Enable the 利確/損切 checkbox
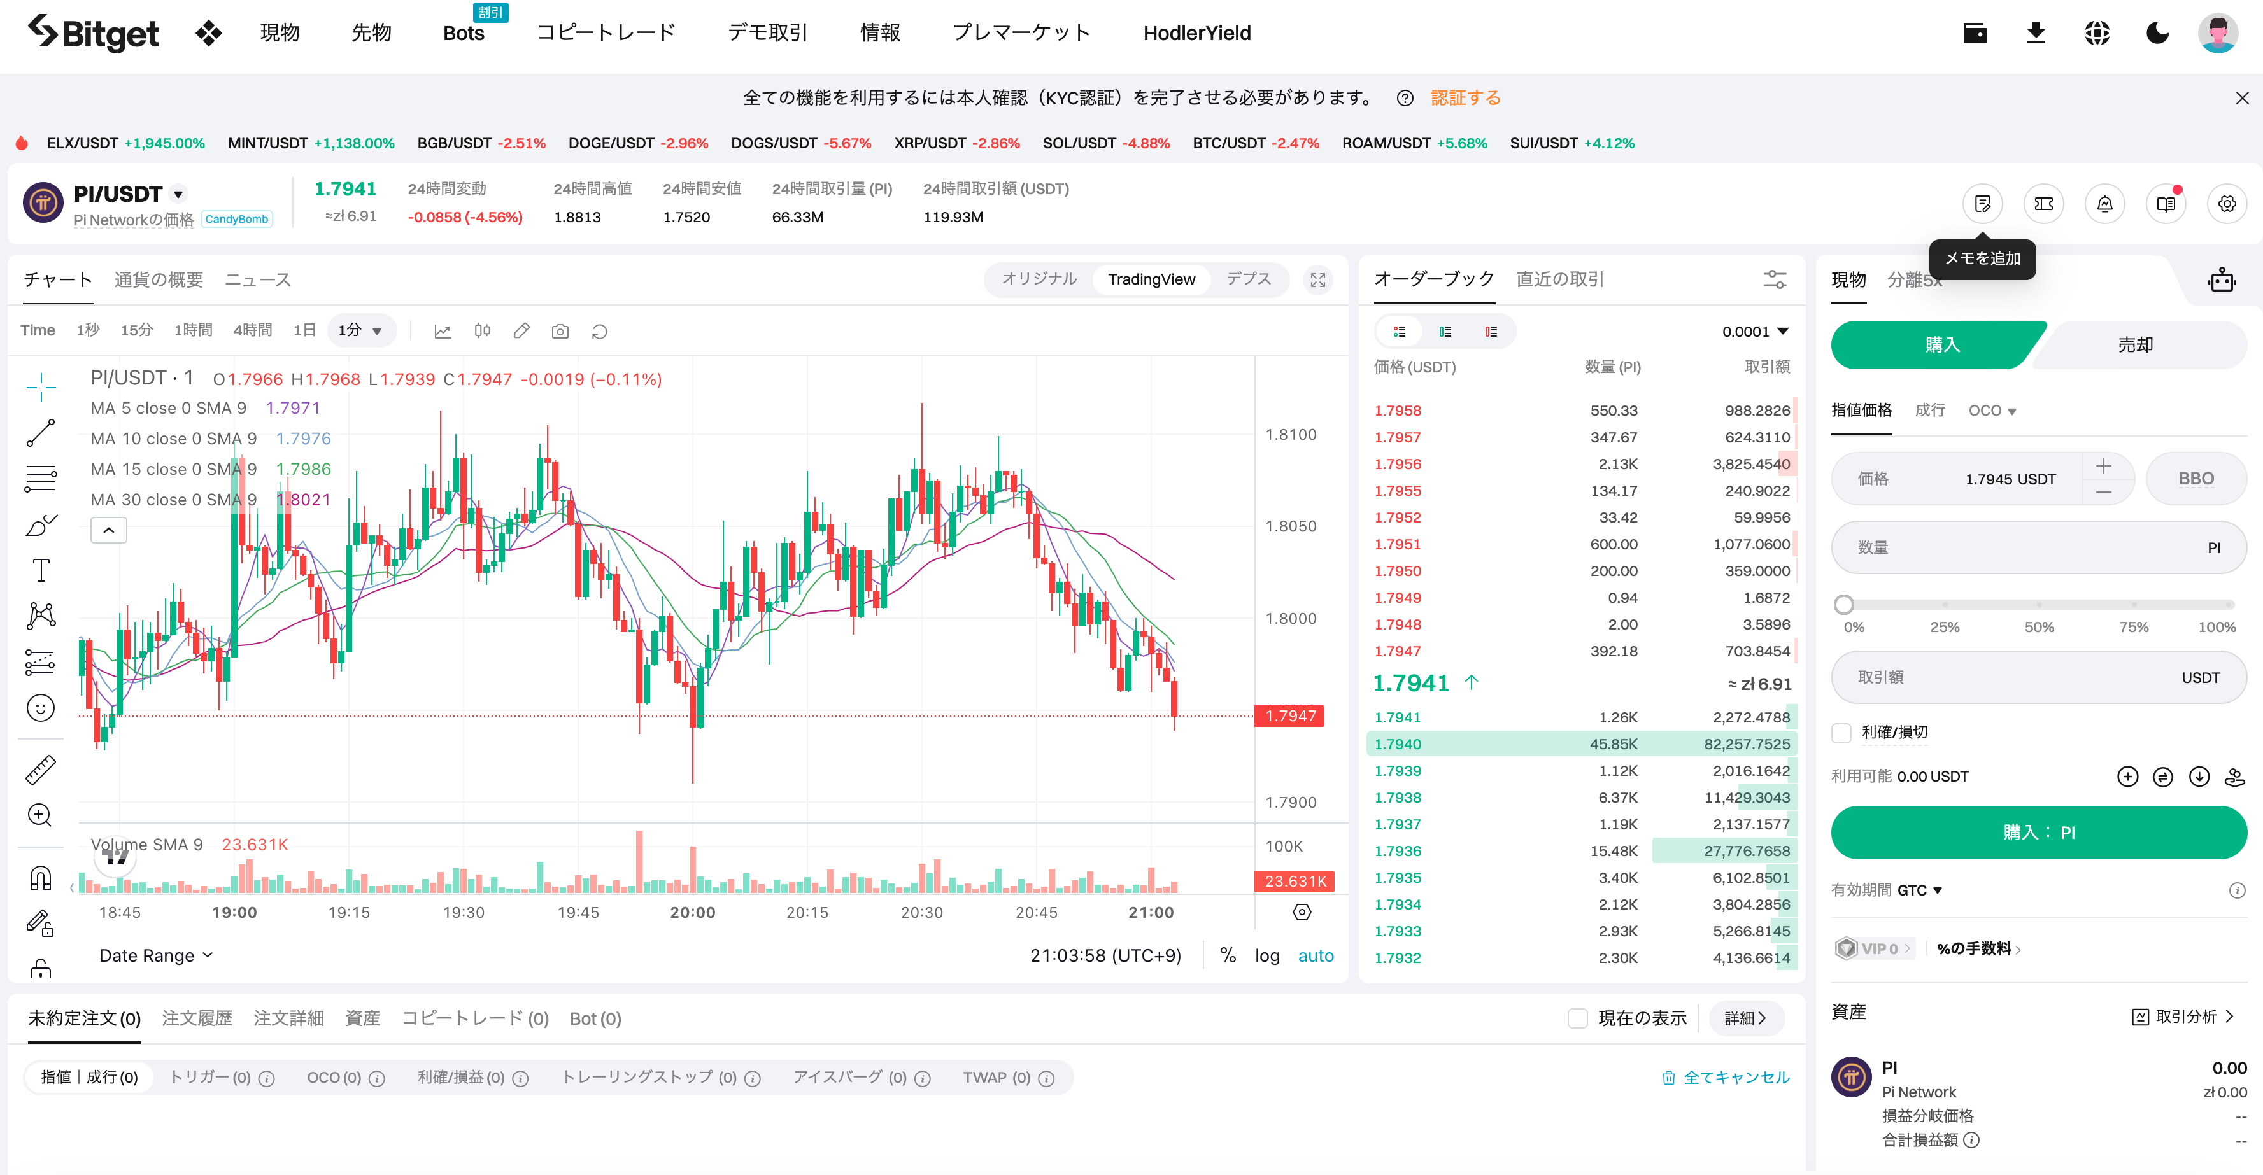 [x=1841, y=733]
